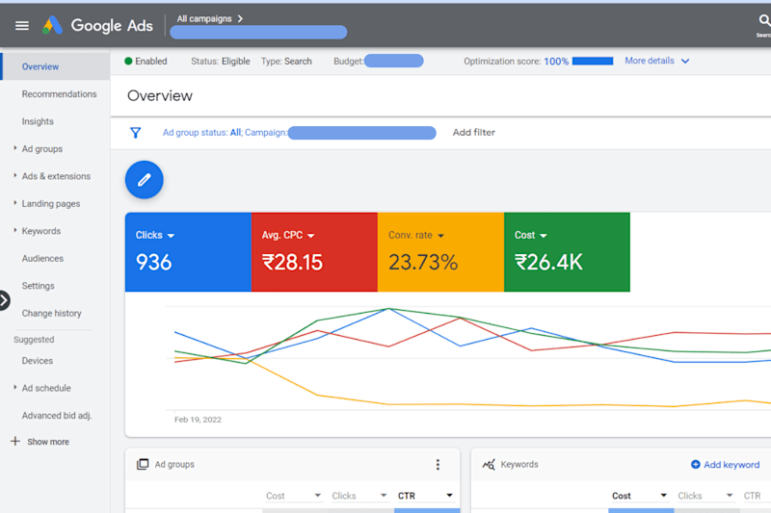
Task: Click the Campaign filter chip
Action: tap(340, 133)
